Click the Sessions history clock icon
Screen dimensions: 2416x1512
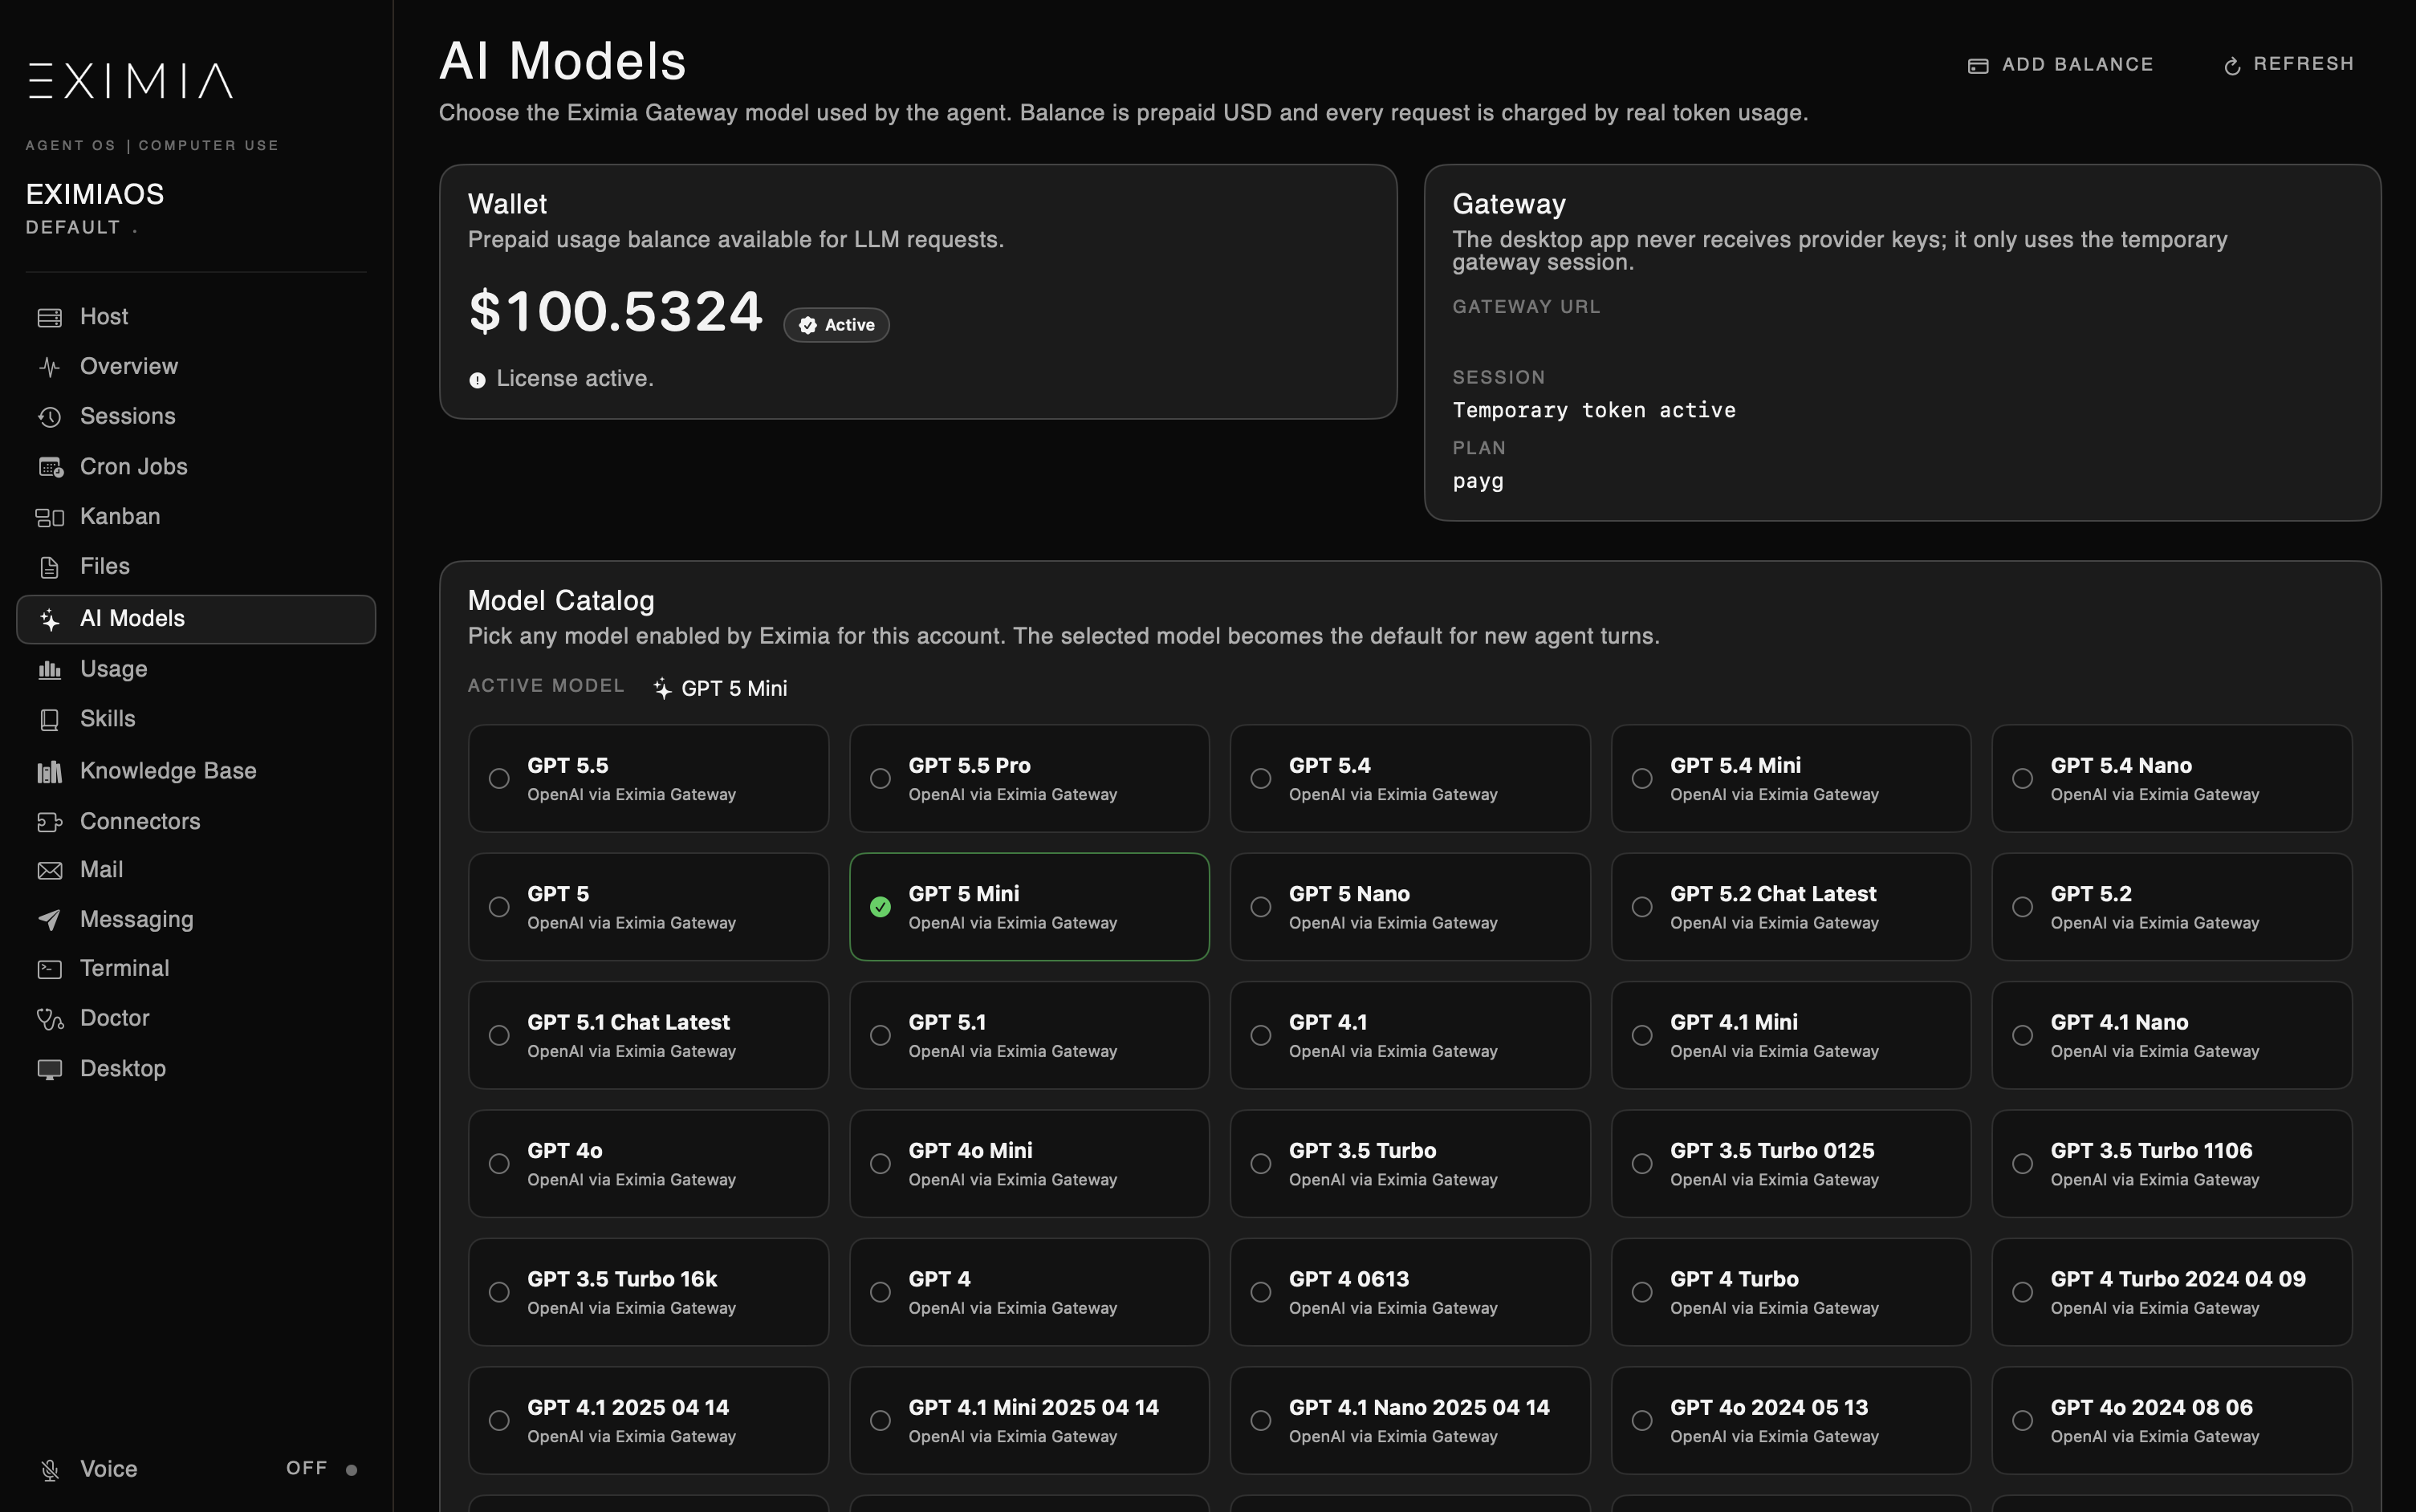tap(49, 417)
